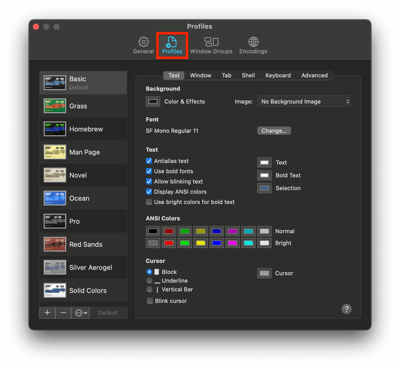Add a new profile with the plus button
Image resolution: width=400 pixels, height=368 pixels.
point(47,313)
